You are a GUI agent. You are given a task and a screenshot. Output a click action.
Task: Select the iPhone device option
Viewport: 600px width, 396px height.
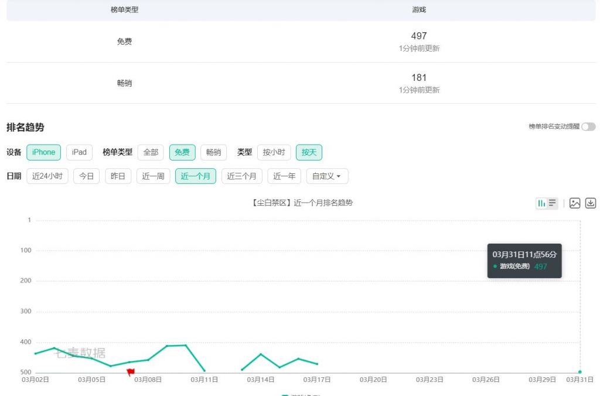click(43, 152)
